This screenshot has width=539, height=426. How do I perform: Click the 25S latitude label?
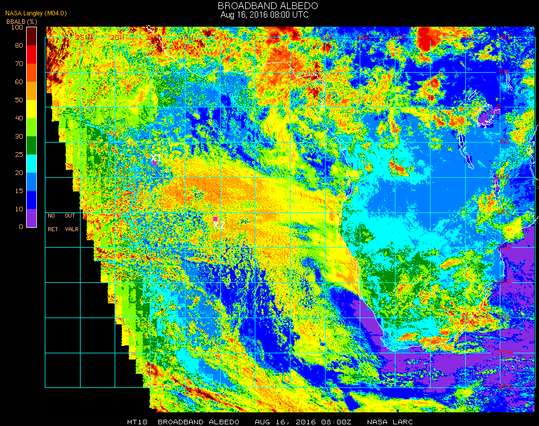[x=504, y=282]
